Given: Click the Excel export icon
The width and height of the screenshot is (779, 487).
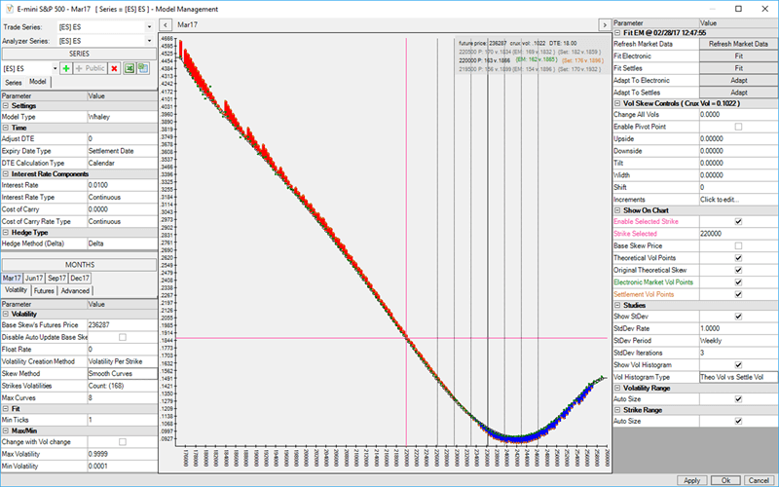Looking at the screenshot, I should [129, 69].
